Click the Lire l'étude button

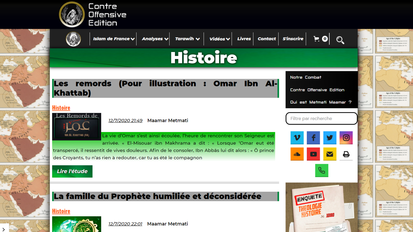[72, 171]
